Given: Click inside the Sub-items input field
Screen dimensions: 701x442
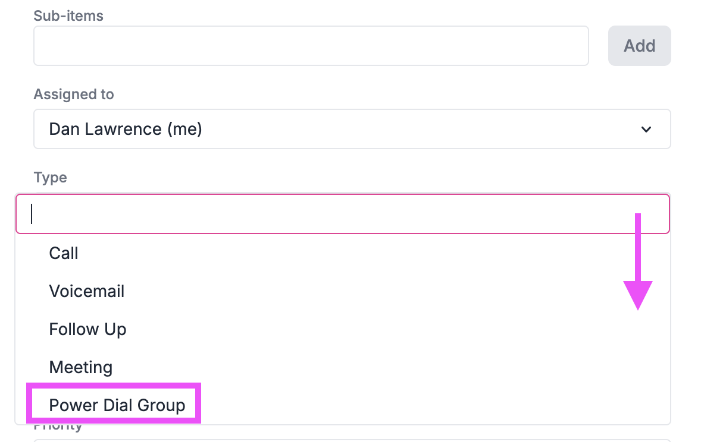Looking at the screenshot, I should click(x=311, y=46).
